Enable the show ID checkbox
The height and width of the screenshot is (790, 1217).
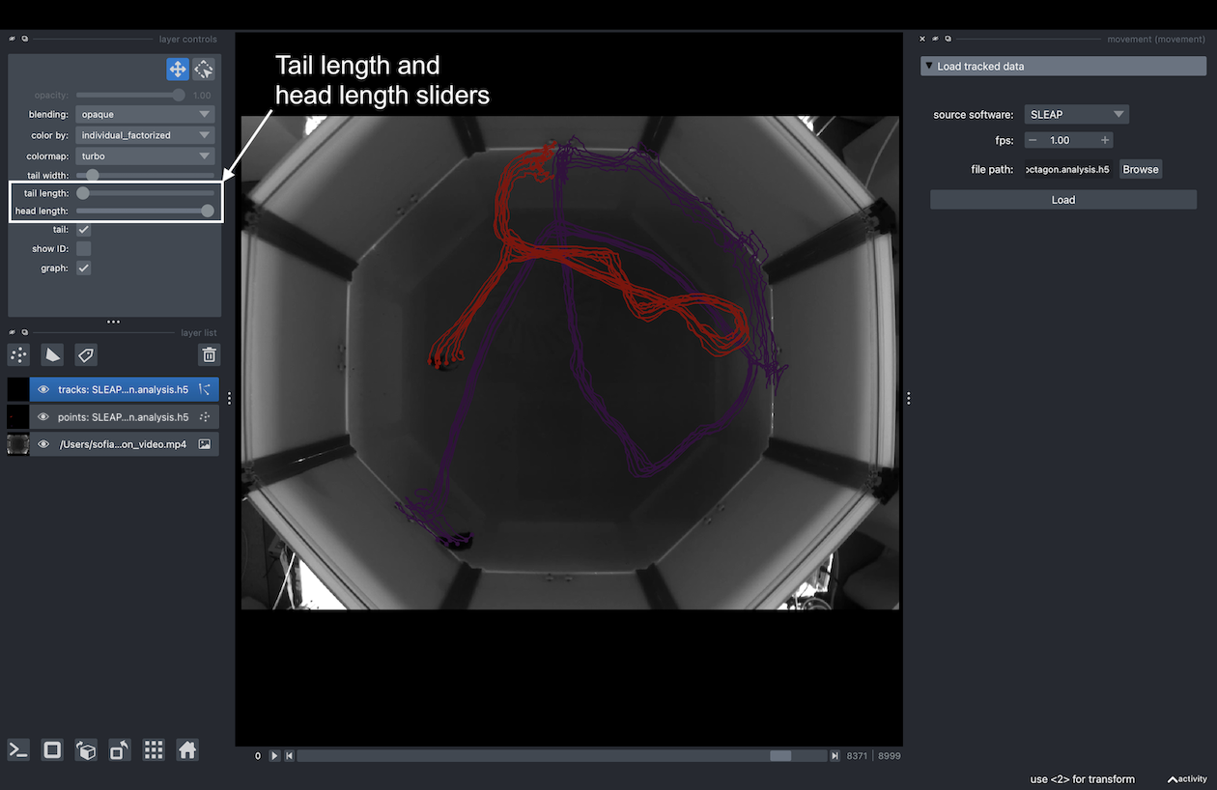click(x=84, y=249)
